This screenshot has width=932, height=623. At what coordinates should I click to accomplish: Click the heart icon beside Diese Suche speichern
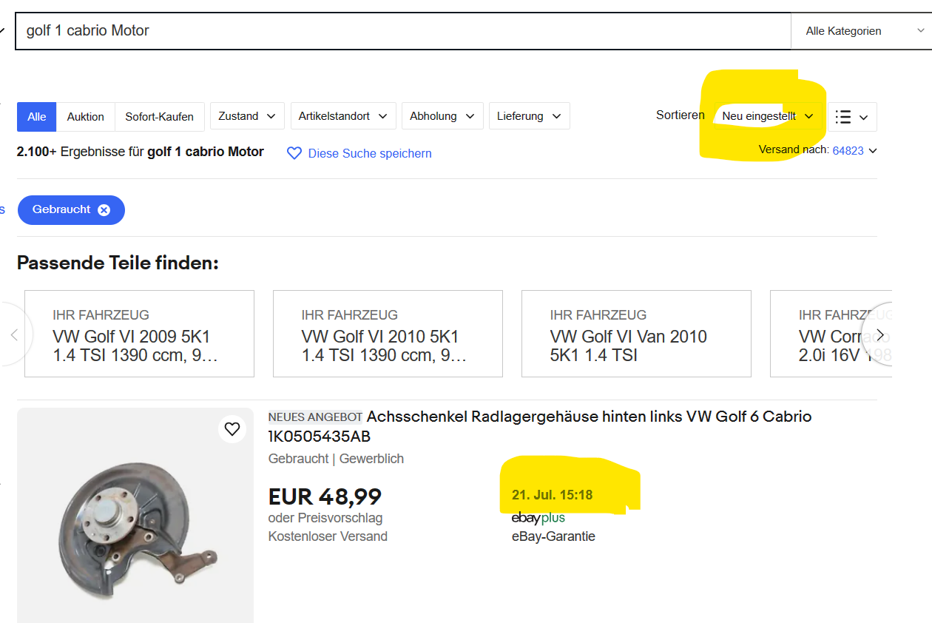point(294,153)
